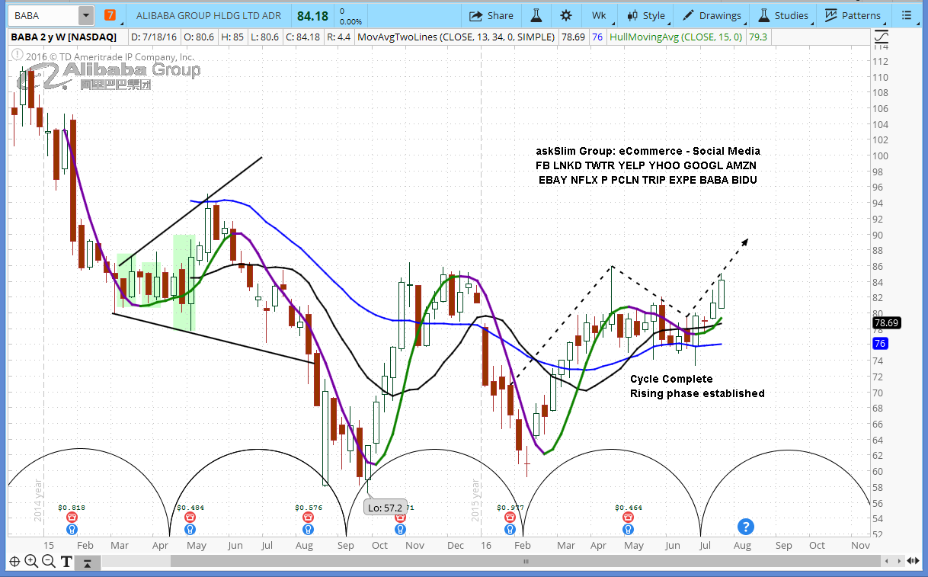Click the red phone icon under $0.464
The image size is (928, 577).
(x=629, y=518)
